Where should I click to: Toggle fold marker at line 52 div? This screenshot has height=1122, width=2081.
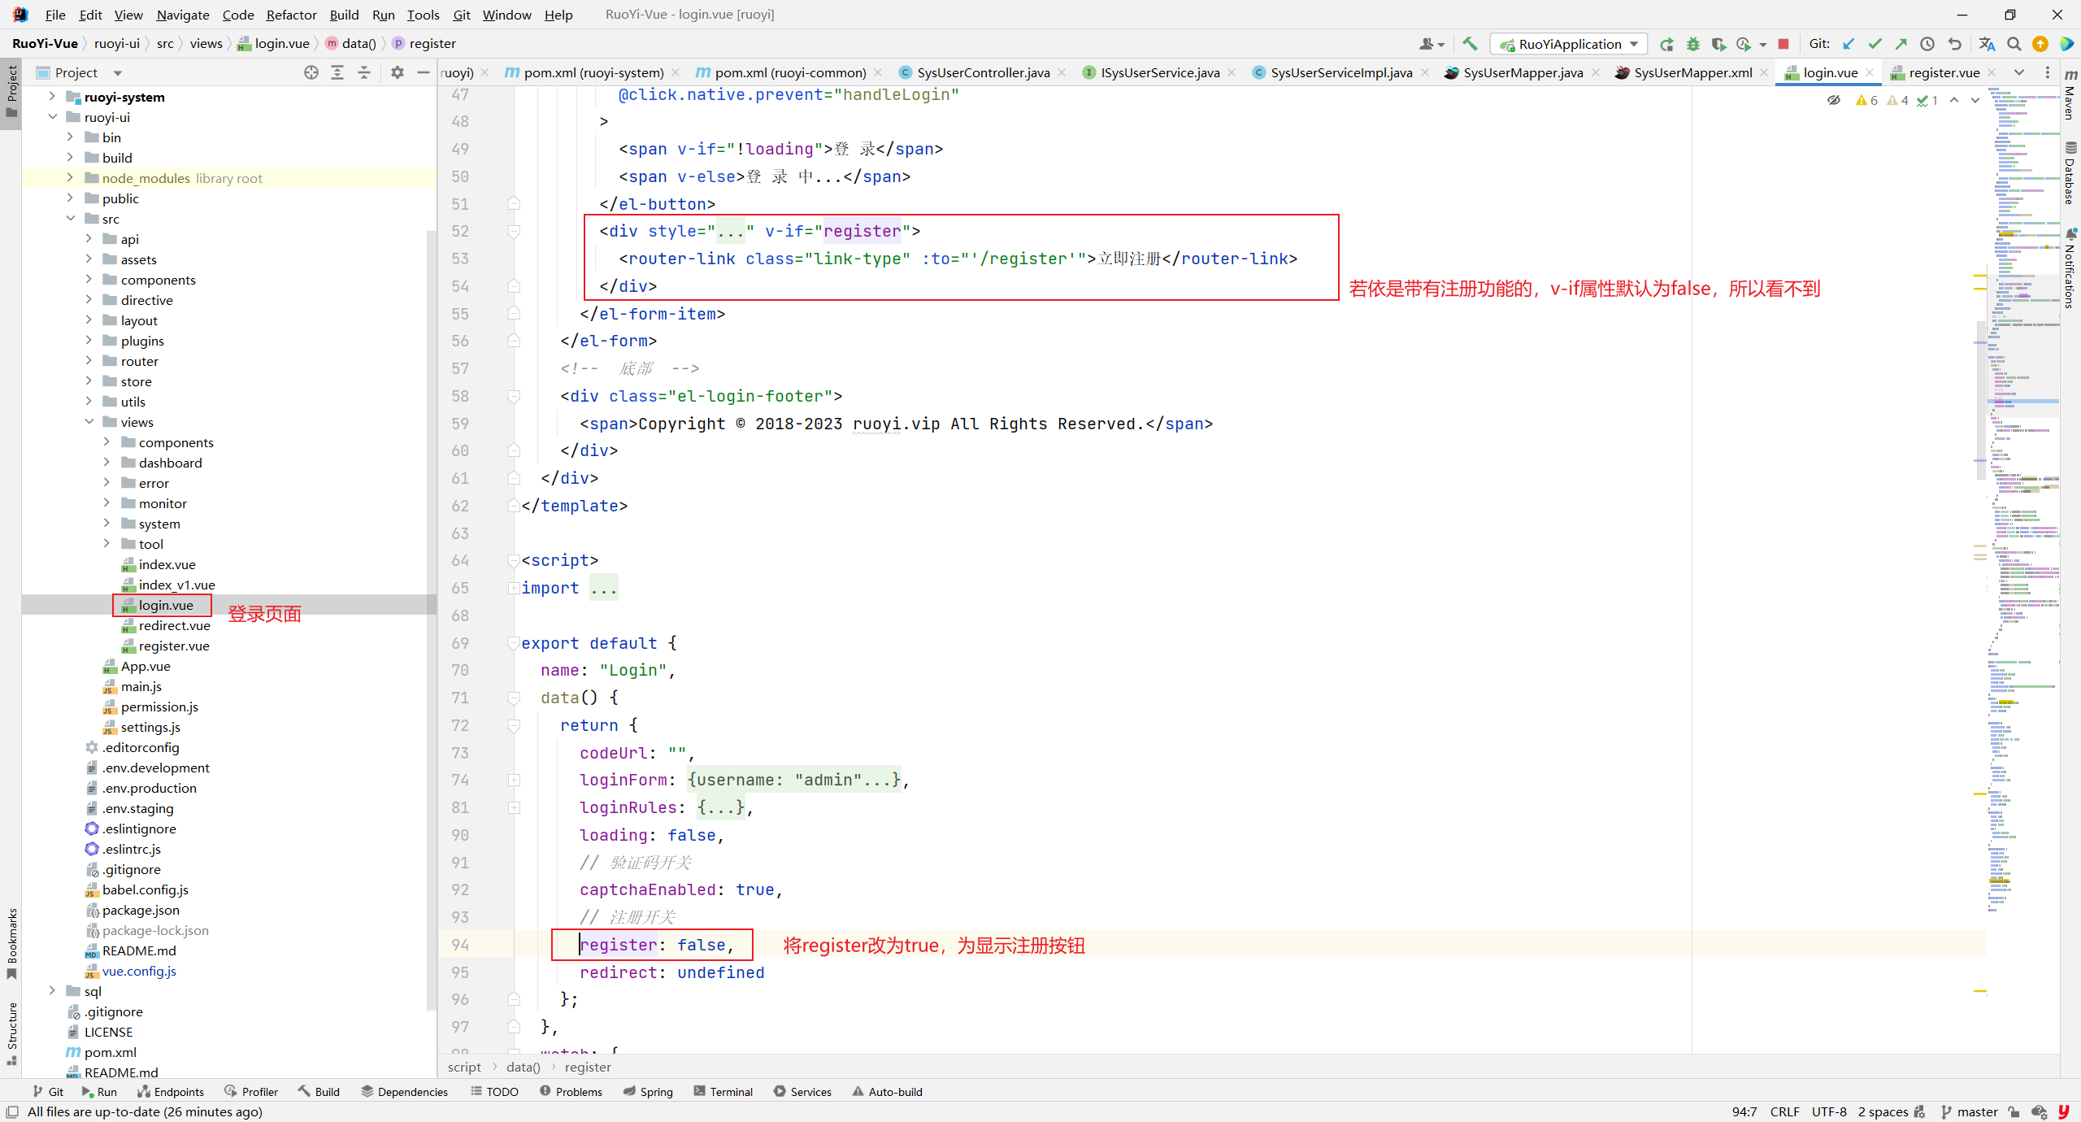click(514, 232)
